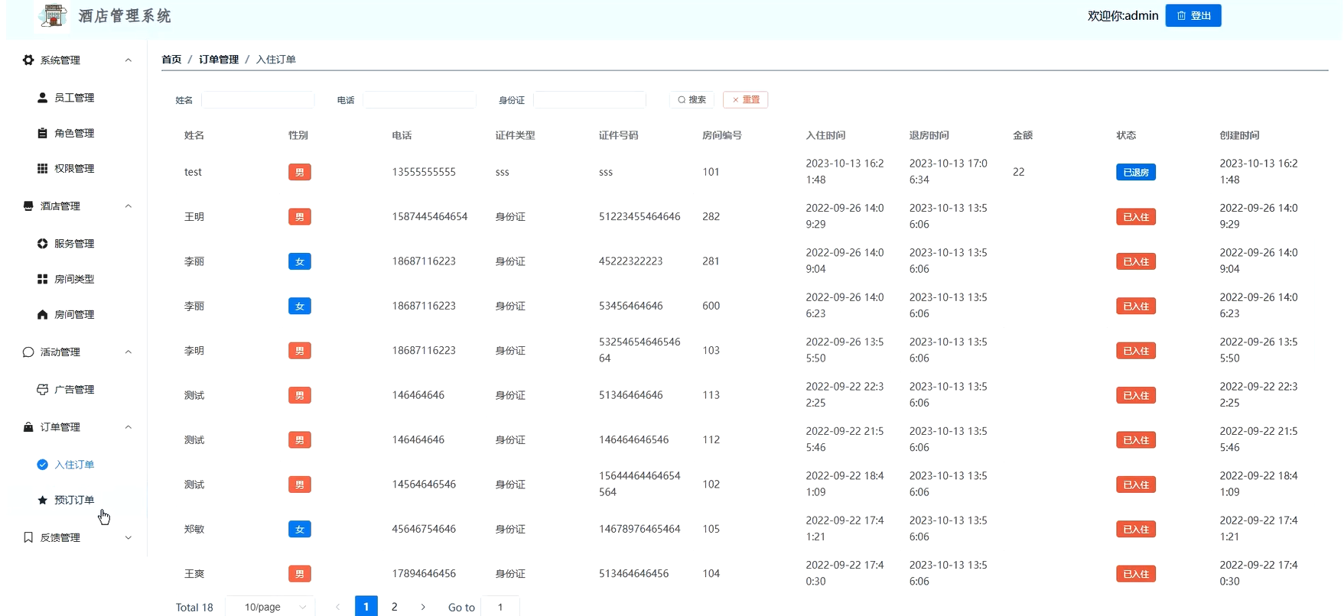This screenshot has height=616, width=1344.
Task: Click the shop icon beside 酒店管理
Action: [x=28, y=206]
